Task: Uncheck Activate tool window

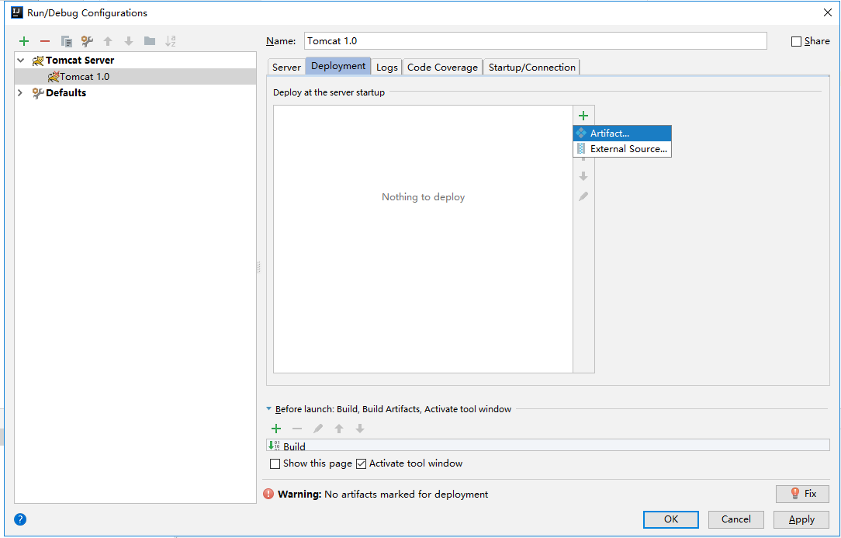Action: tap(362, 464)
